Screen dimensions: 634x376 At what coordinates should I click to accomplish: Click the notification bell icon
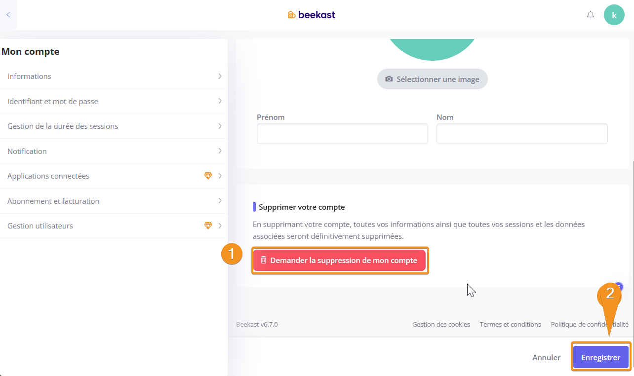[590, 15]
